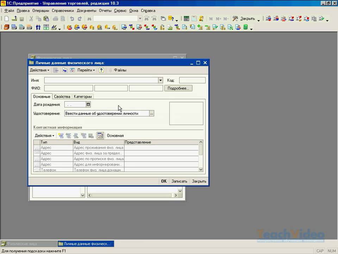
Task: Click the Undo arrow icon
Action: tap(72, 19)
